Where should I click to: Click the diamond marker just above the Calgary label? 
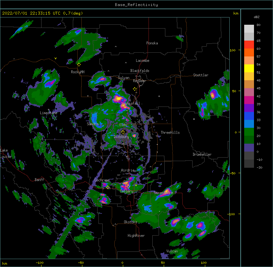click(128, 187)
